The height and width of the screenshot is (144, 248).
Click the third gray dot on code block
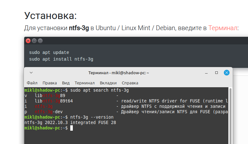point(40,41)
